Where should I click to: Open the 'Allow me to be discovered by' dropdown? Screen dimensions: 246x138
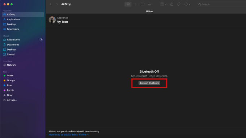click(69, 135)
